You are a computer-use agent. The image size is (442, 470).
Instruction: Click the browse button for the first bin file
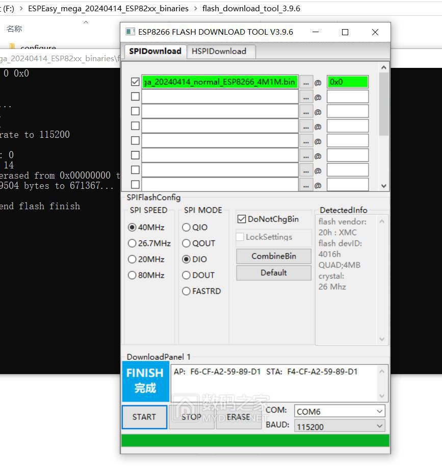click(305, 82)
